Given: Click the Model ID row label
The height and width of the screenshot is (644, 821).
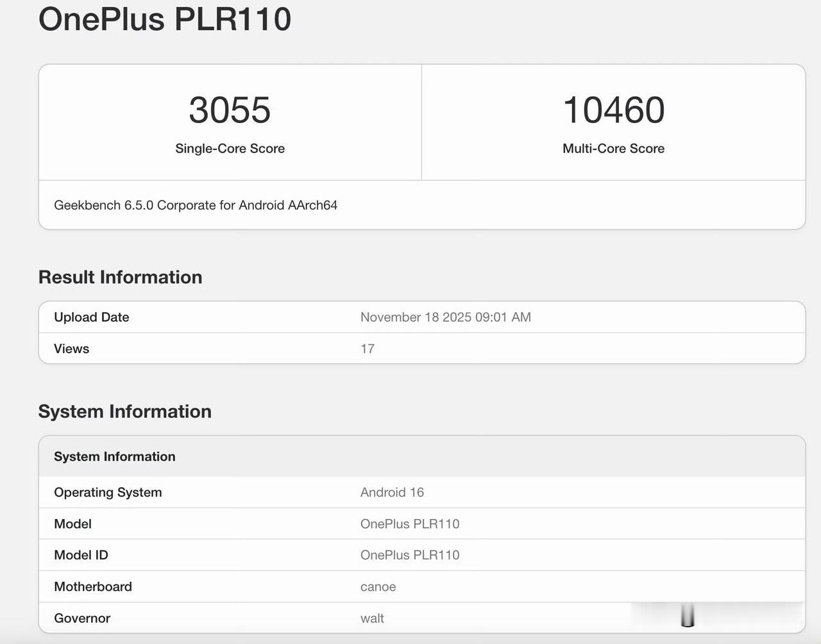Looking at the screenshot, I should pos(81,555).
